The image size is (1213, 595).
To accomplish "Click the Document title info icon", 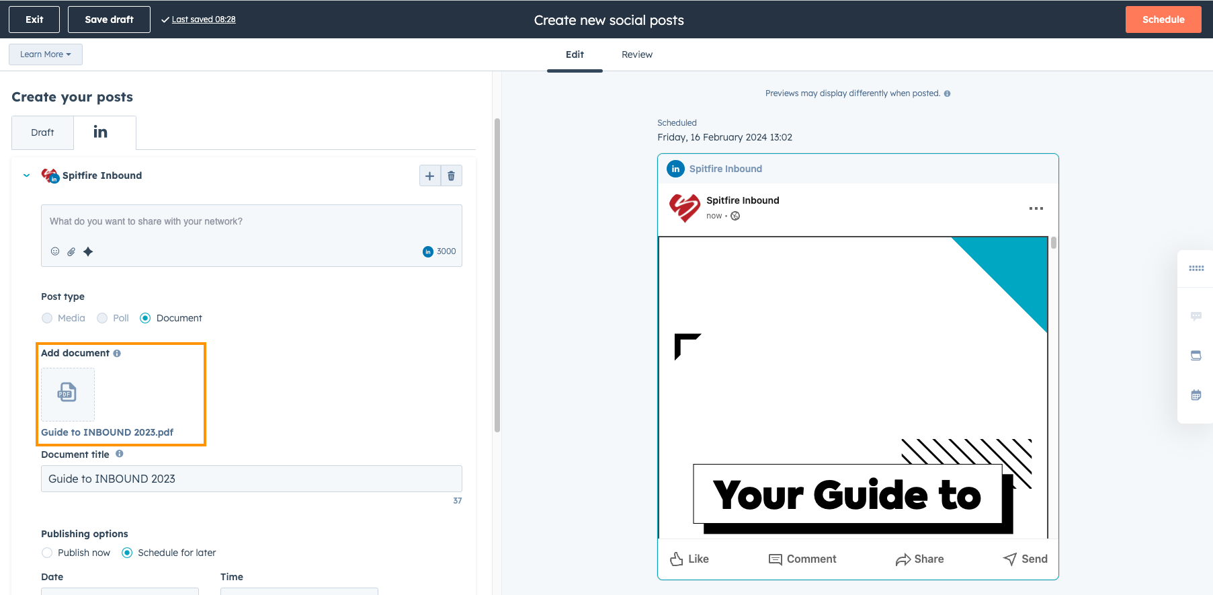I will pos(120,454).
